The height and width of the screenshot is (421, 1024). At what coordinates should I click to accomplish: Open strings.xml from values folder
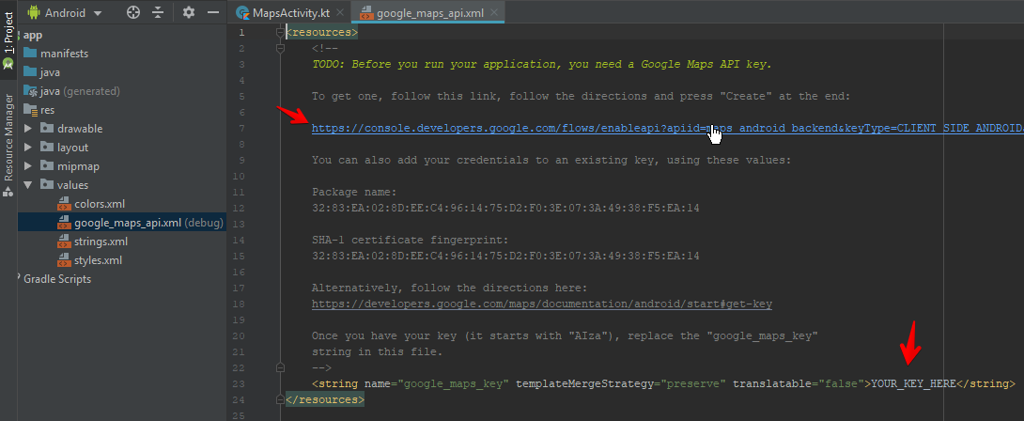(101, 242)
